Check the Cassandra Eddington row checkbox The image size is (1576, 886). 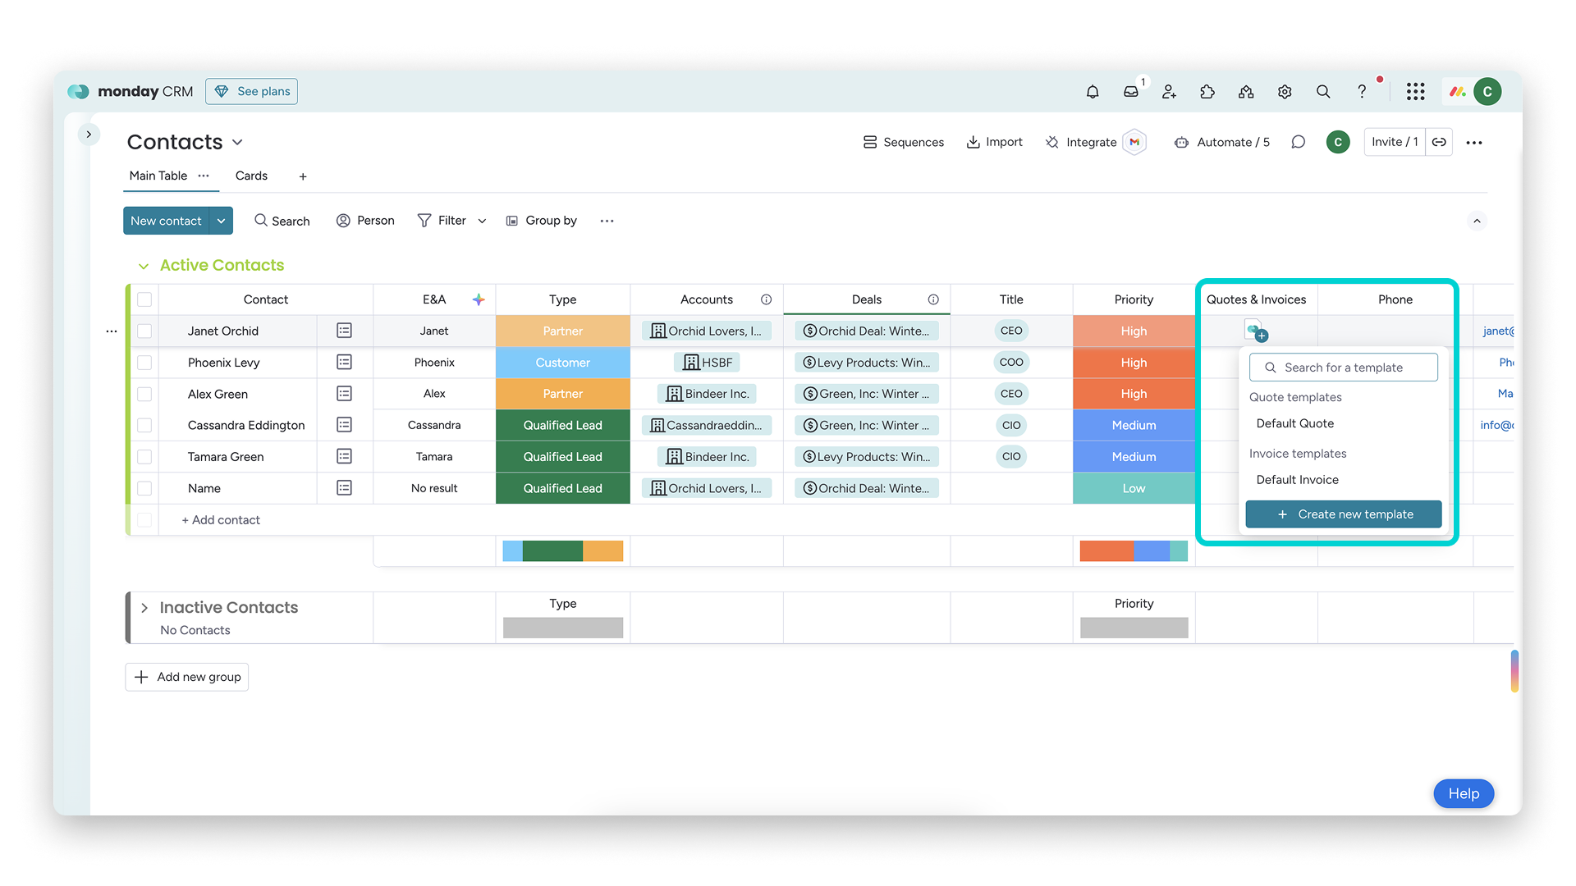click(x=144, y=425)
